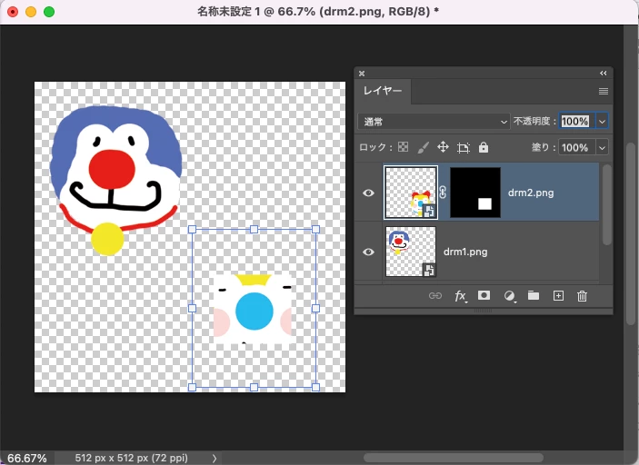
Task: Delete layer with the trash icon
Action: [583, 296]
